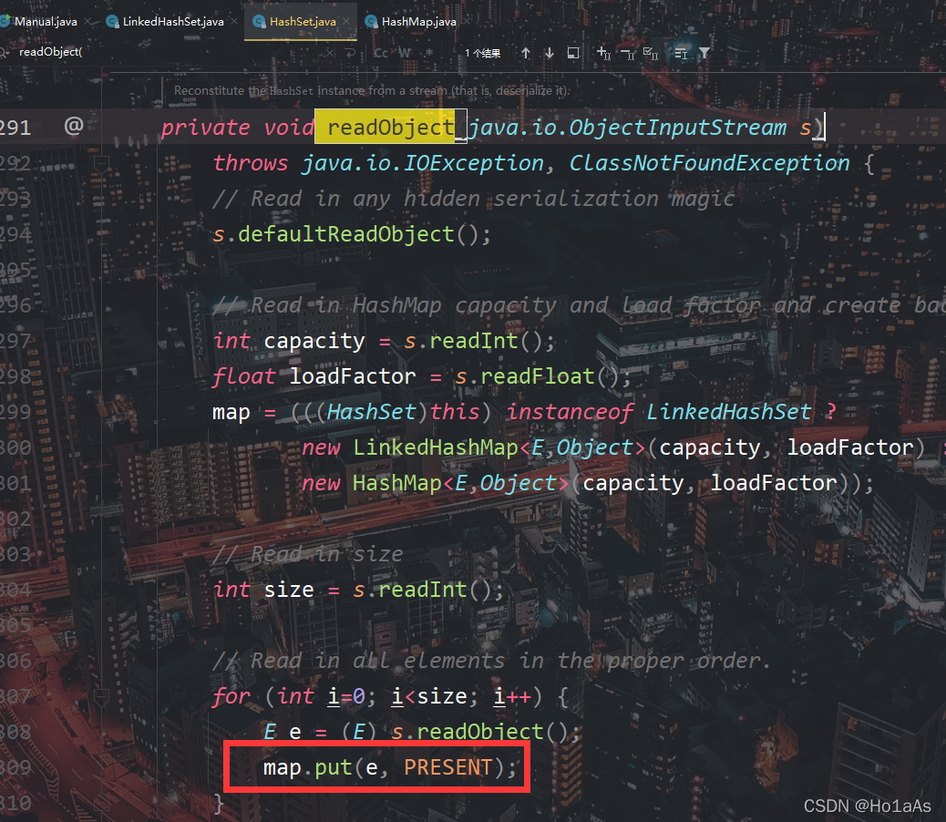Click the size variable on line 304
Viewport: 946px width, 822px height.
click(x=288, y=590)
